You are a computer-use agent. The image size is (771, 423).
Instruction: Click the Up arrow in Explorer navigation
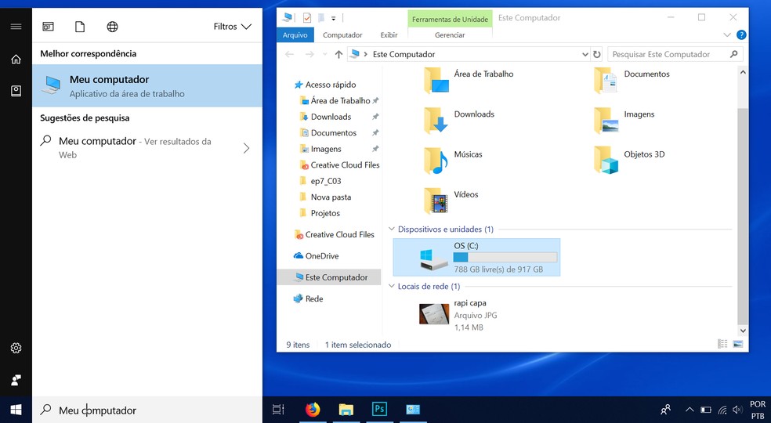(x=338, y=55)
